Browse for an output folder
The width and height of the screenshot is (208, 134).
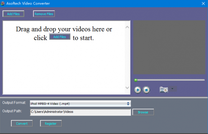(x=143, y=112)
